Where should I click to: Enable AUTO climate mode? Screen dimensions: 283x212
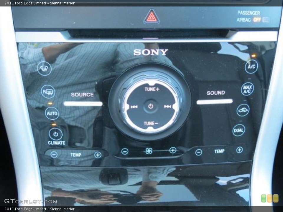pos(52,113)
